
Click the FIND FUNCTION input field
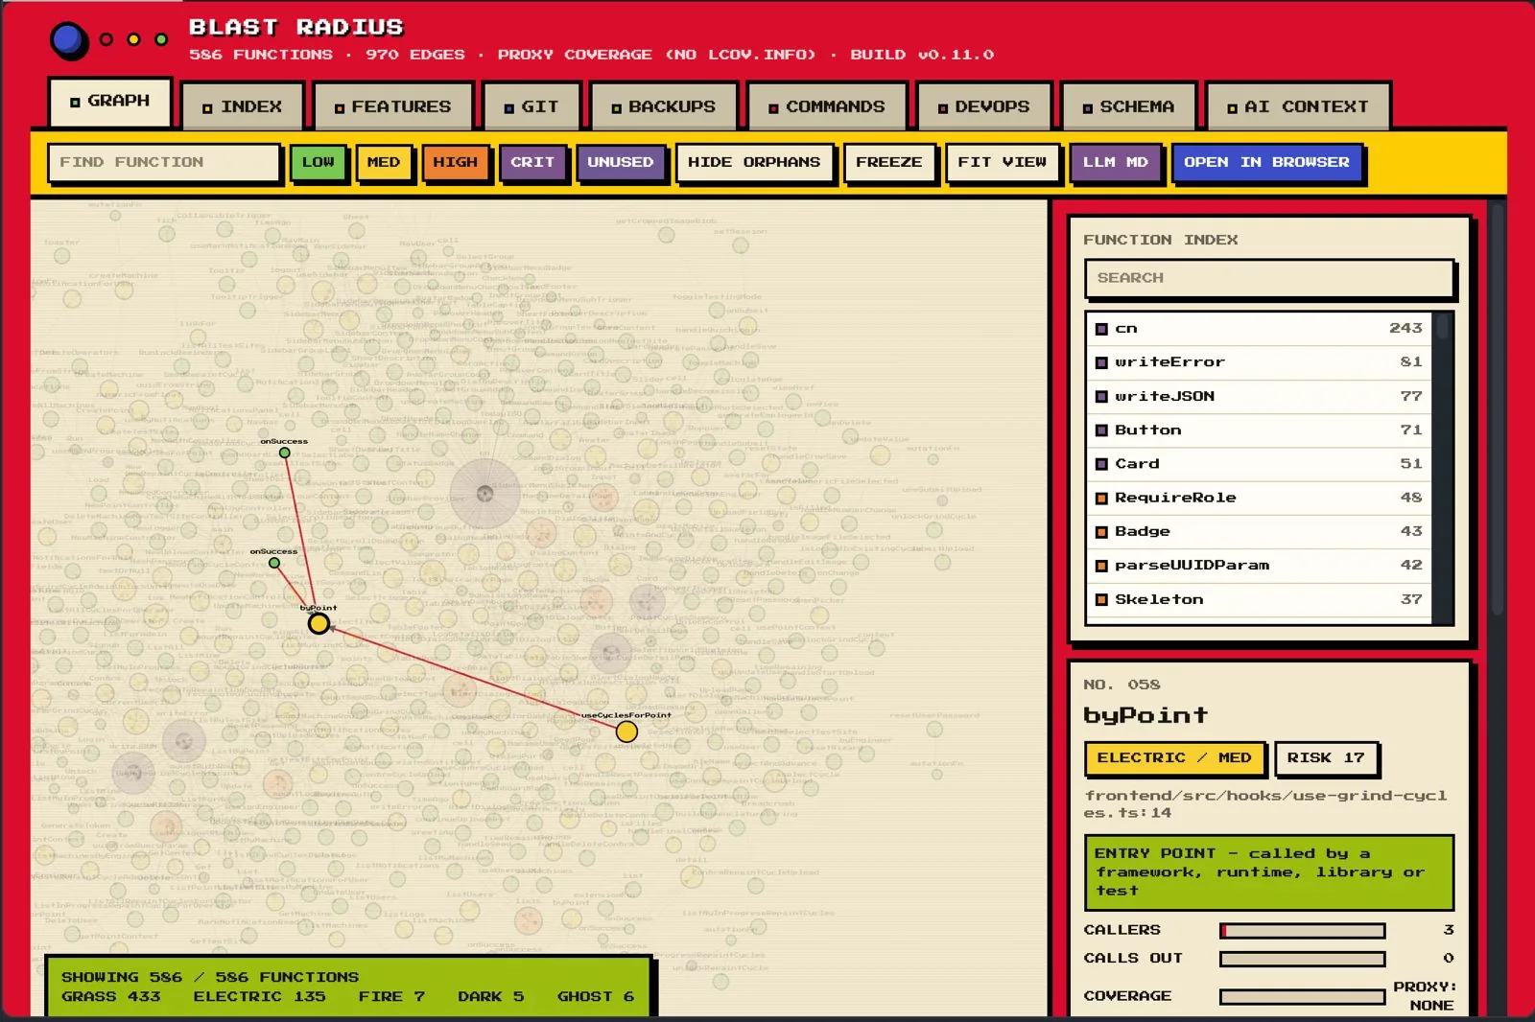(x=164, y=162)
